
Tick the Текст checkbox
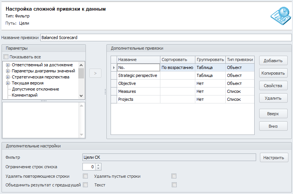coord(174,185)
